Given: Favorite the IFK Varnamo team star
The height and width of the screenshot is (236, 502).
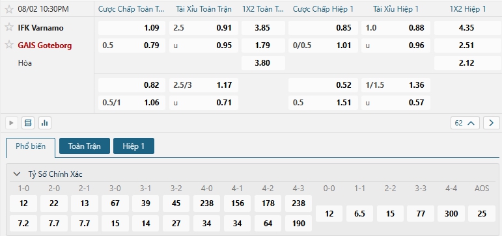Looking at the screenshot, I should click(x=9, y=27).
